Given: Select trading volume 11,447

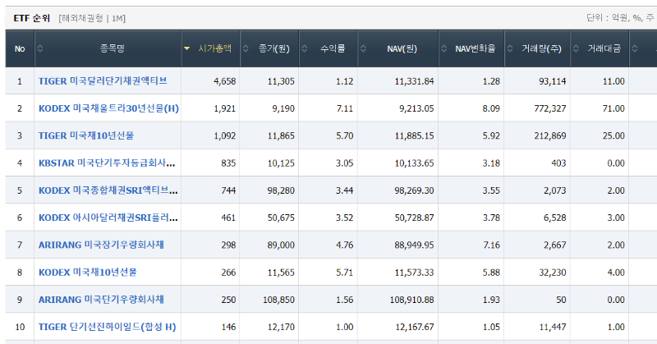Looking at the screenshot, I should pyautogui.click(x=553, y=328).
